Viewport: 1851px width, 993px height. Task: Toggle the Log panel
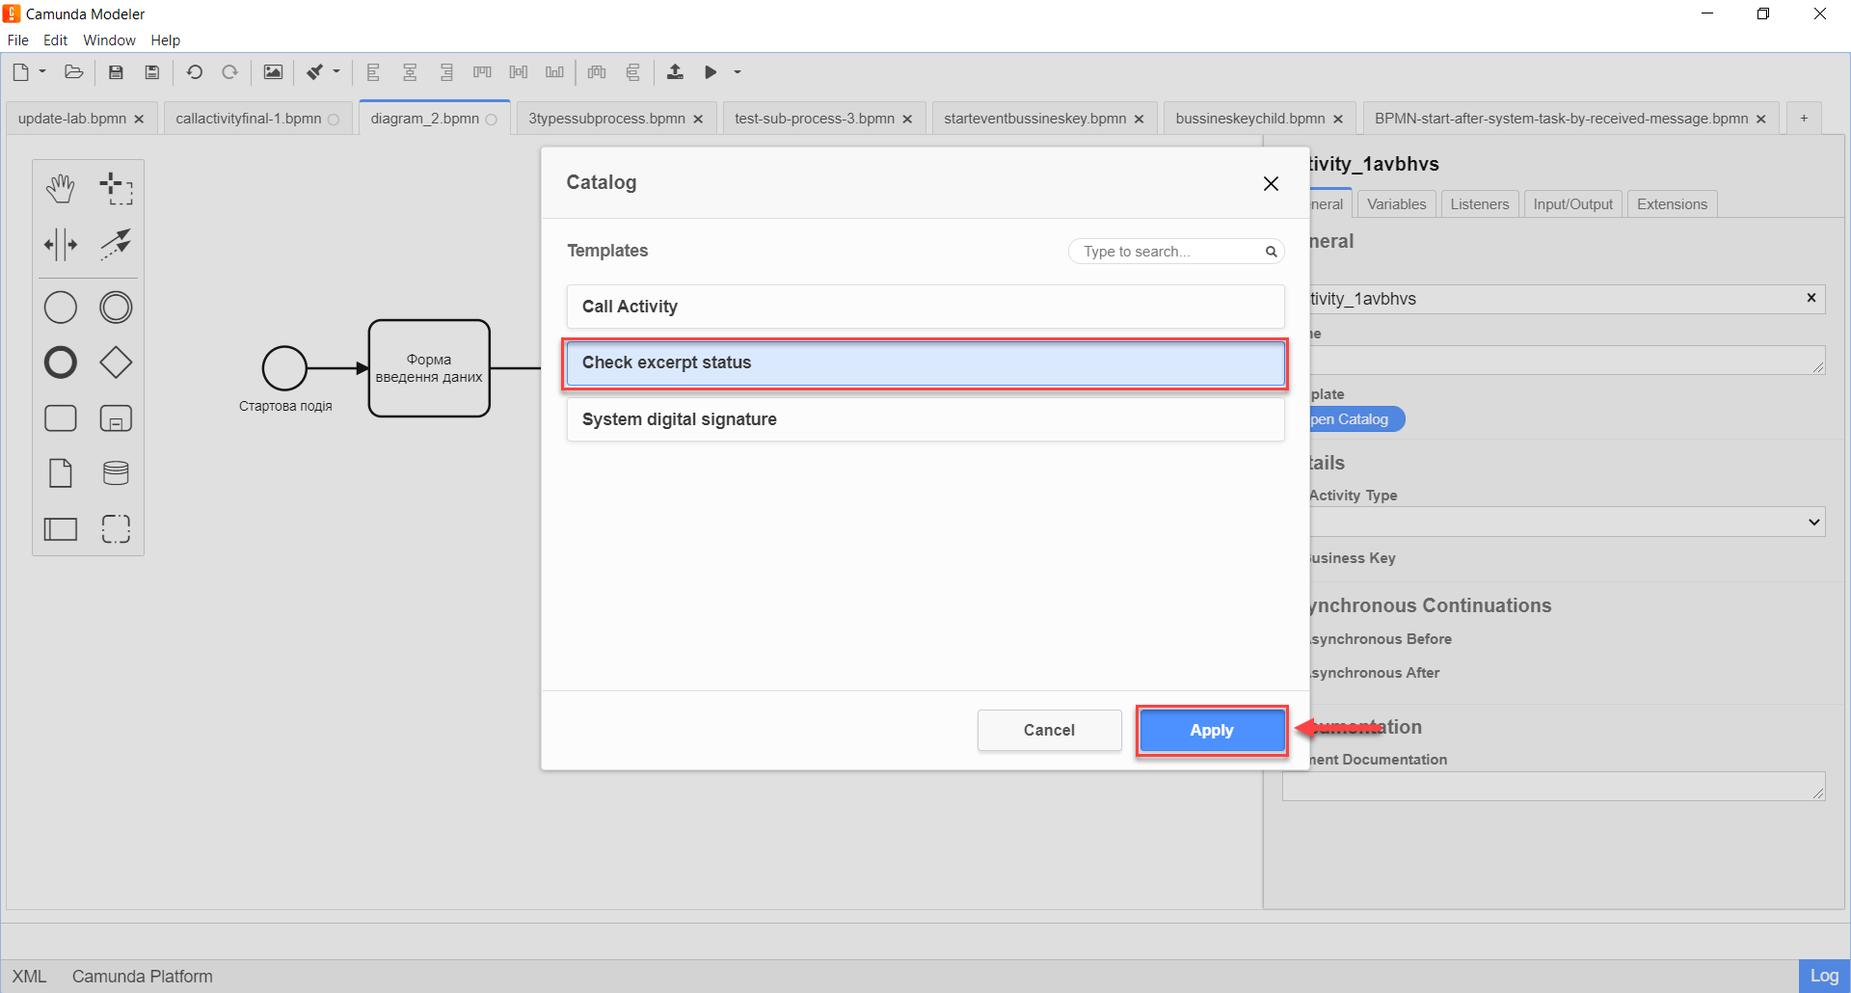point(1824,976)
